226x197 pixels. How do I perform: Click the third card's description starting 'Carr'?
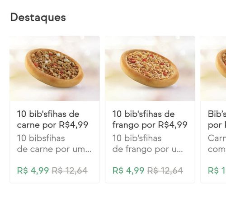217,144
